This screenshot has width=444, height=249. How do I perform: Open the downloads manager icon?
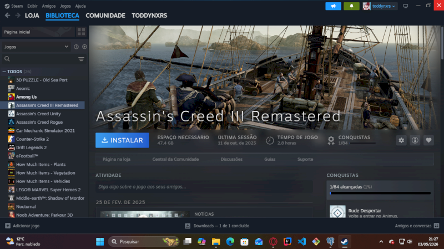tap(188, 226)
